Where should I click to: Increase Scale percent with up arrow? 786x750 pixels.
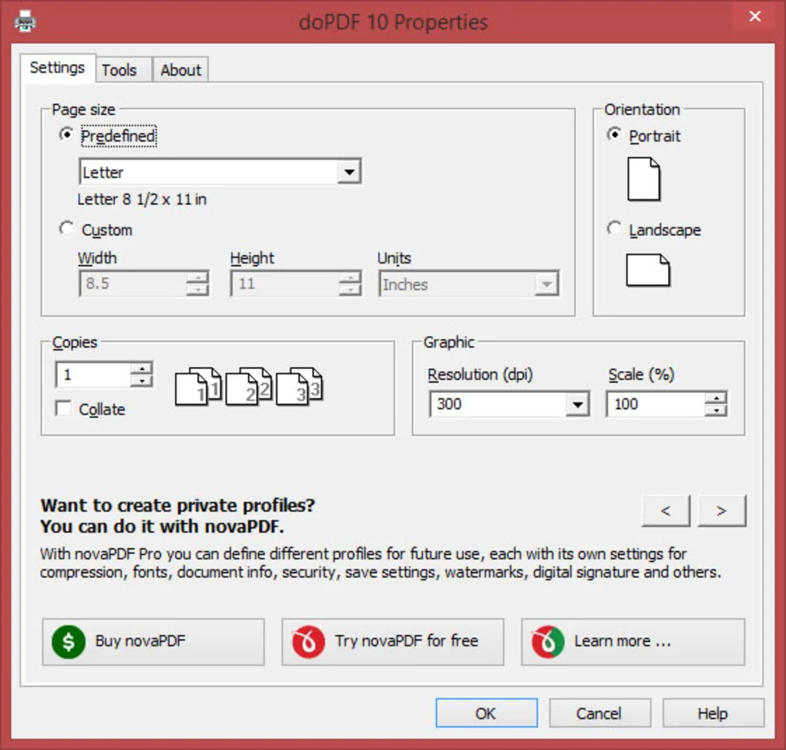716,398
